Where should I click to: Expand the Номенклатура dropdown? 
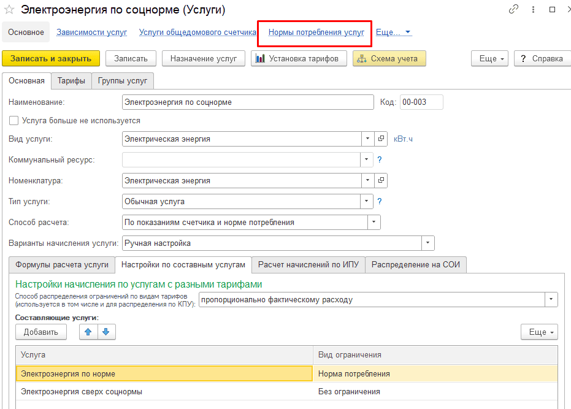tap(367, 180)
